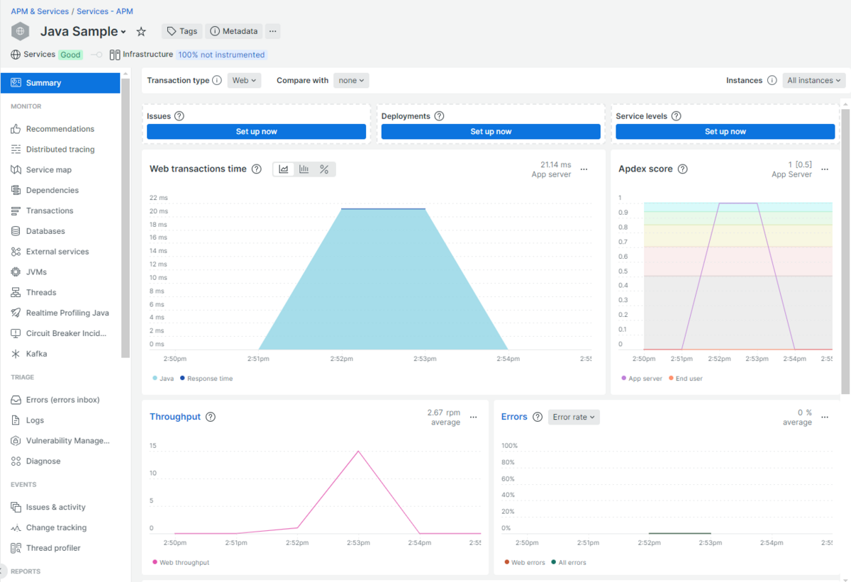Click the 100% not instrumented infrastructure badge
This screenshot has height=582, width=851.
tap(221, 55)
